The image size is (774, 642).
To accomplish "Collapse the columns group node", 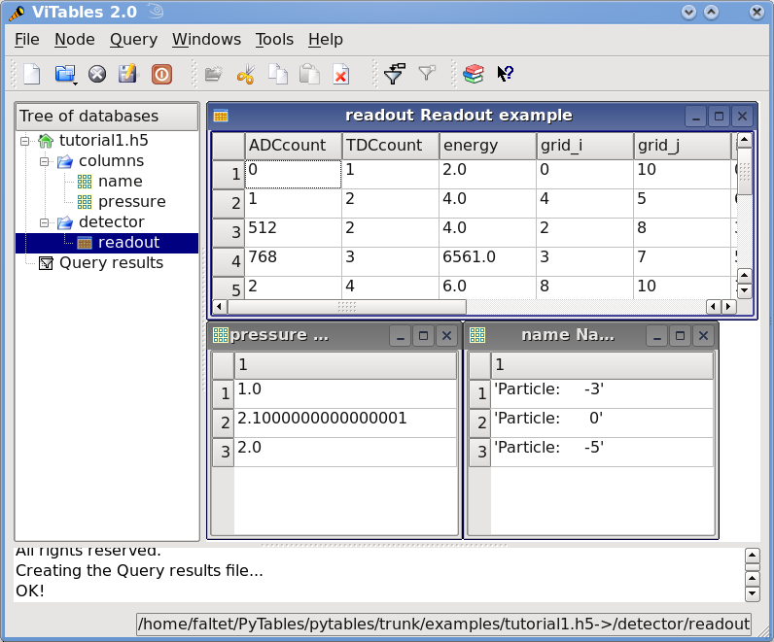I will pos(45,161).
